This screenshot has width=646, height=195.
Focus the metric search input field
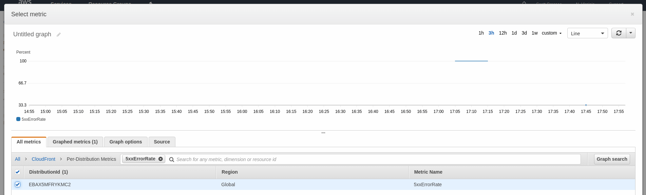[x=373, y=159]
